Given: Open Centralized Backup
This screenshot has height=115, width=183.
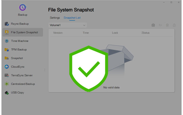Looking at the screenshot, I should pos(23,84).
